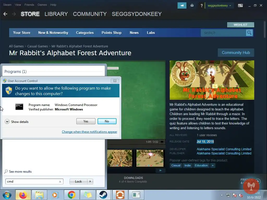Click the cmd icon in the UAC dialog
Screen dimensions: 267x200
point(19,107)
